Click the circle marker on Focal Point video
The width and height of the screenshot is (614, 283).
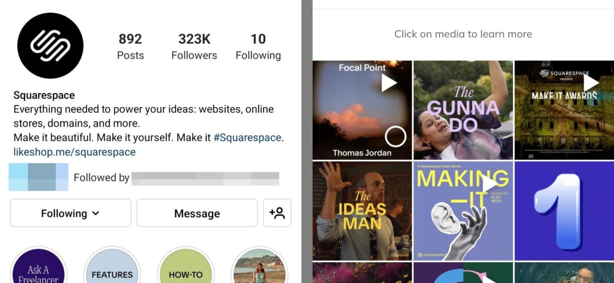click(x=395, y=136)
